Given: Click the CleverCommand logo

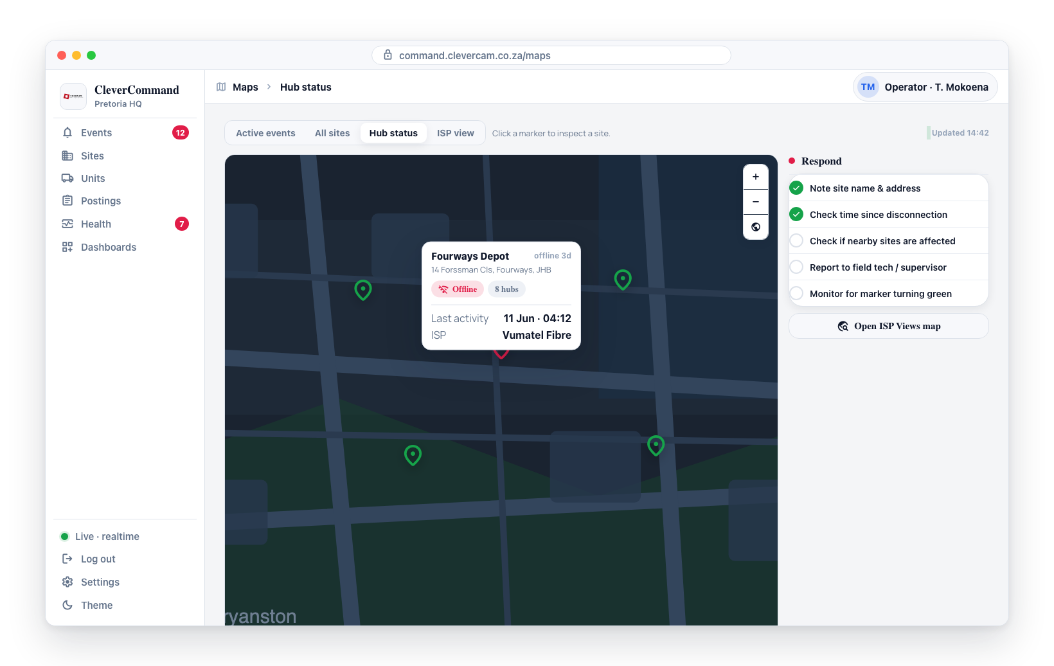Looking at the screenshot, I should coord(73,96).
